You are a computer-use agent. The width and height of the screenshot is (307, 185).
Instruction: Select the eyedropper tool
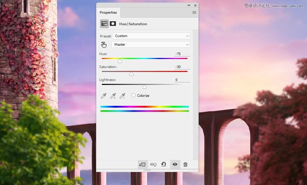pyautogui.click(x=103, y=96)
